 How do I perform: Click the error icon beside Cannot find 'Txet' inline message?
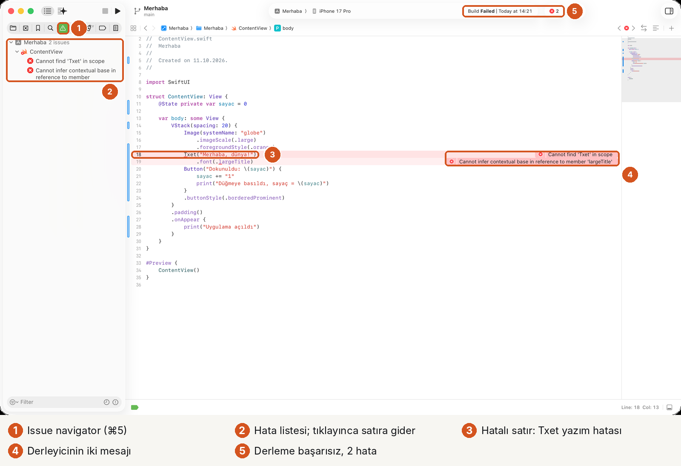[541, 154]
